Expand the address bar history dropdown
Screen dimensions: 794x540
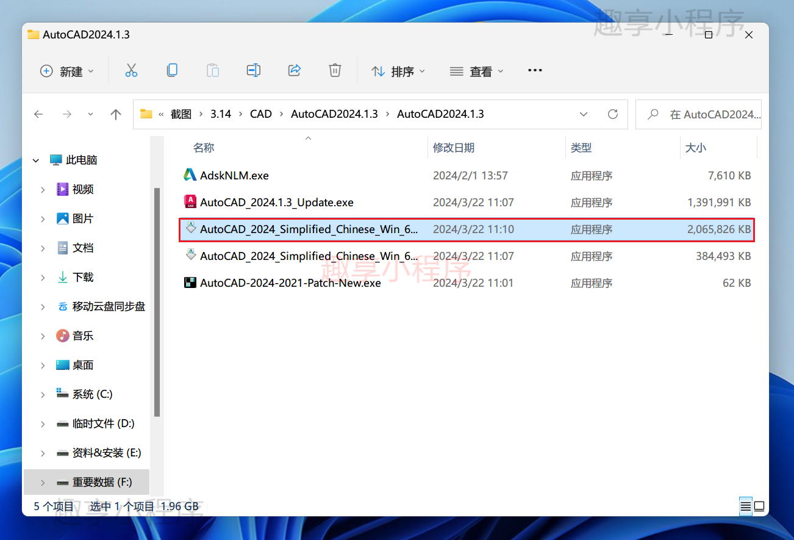click(x=584, y=114)
